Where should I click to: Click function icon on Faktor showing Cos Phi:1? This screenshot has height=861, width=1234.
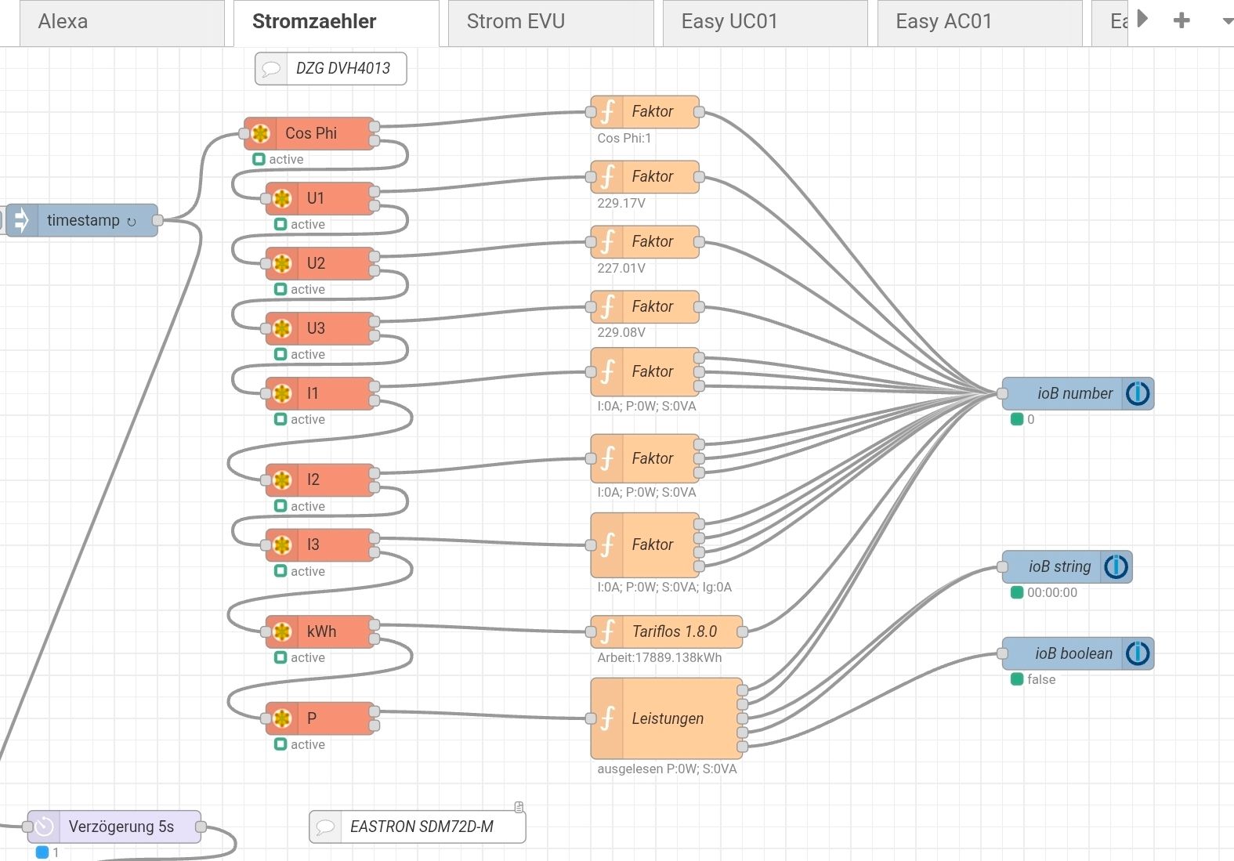pos(607,112)
